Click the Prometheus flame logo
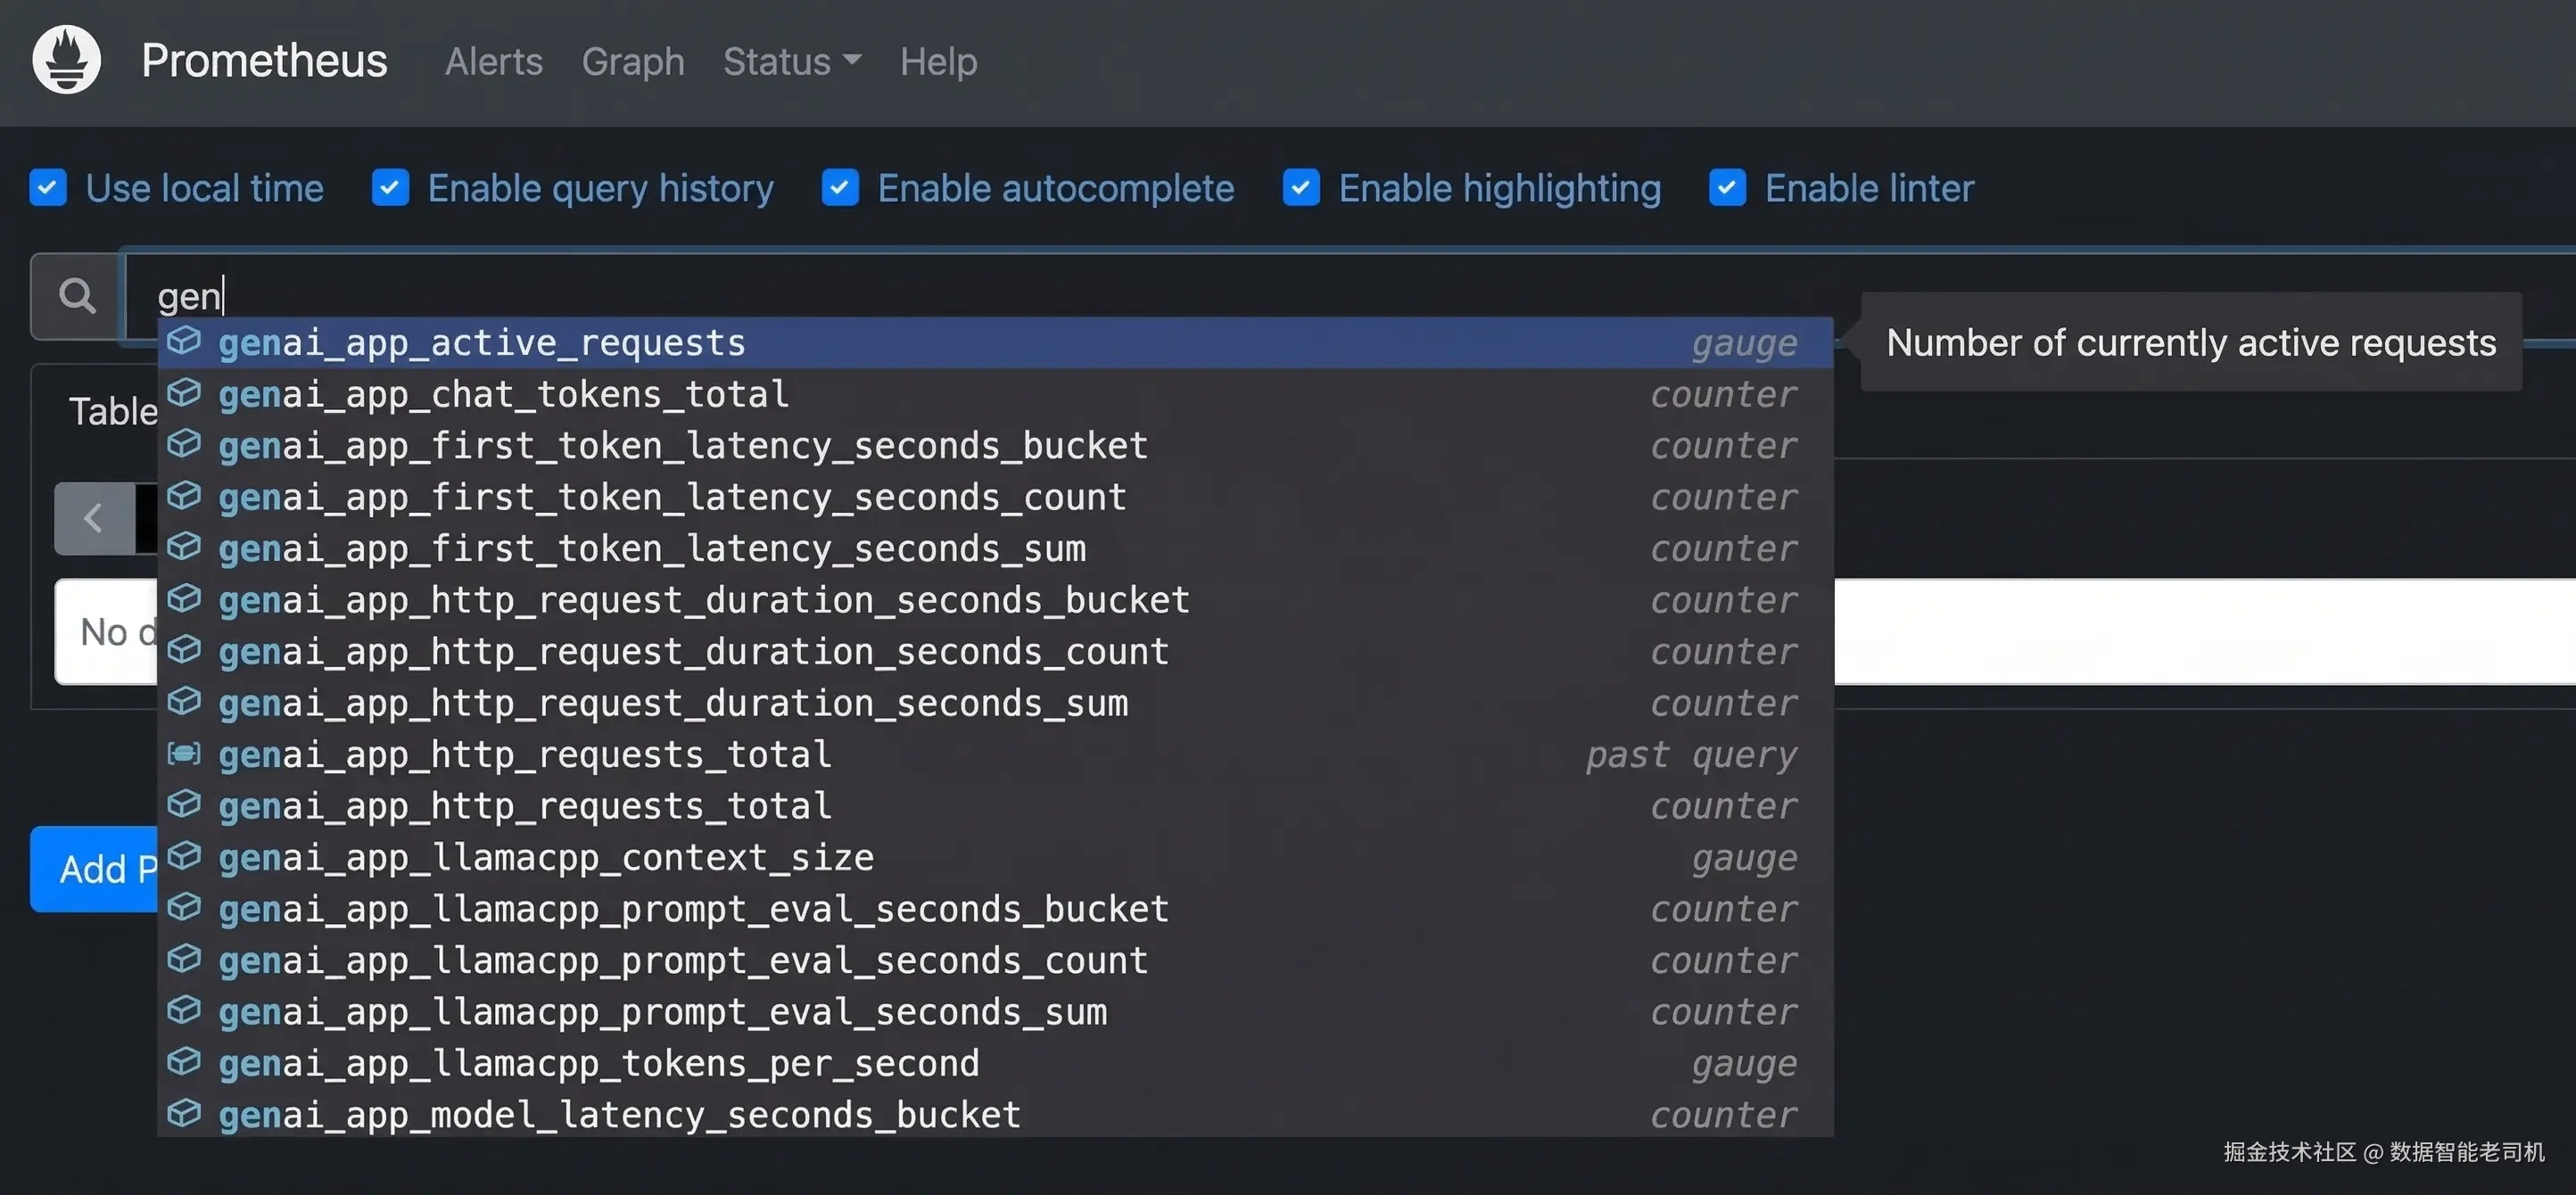Viewport: 2576px width, 1195px height. tap(66, 60)
